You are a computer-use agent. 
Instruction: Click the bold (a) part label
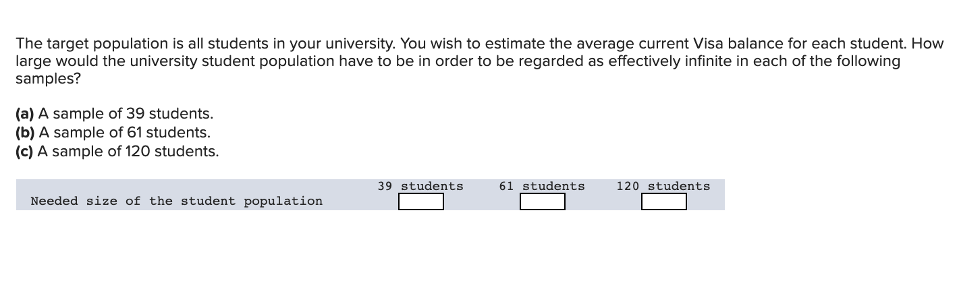coord(25,114)
